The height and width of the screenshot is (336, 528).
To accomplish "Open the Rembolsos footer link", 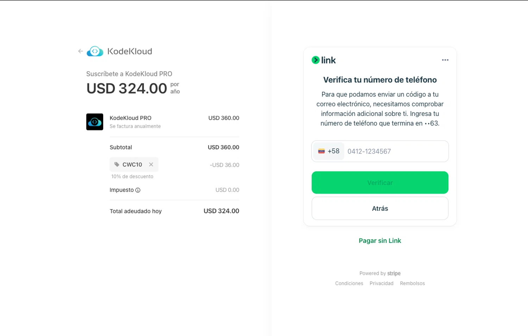I will (412, 283).
